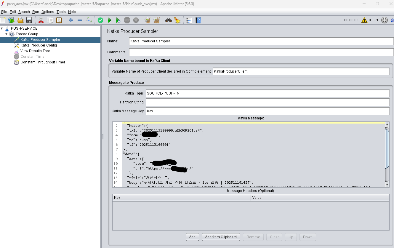Click Add from Clipboard button
Screen dimensions: 394x248
point(221,237)
